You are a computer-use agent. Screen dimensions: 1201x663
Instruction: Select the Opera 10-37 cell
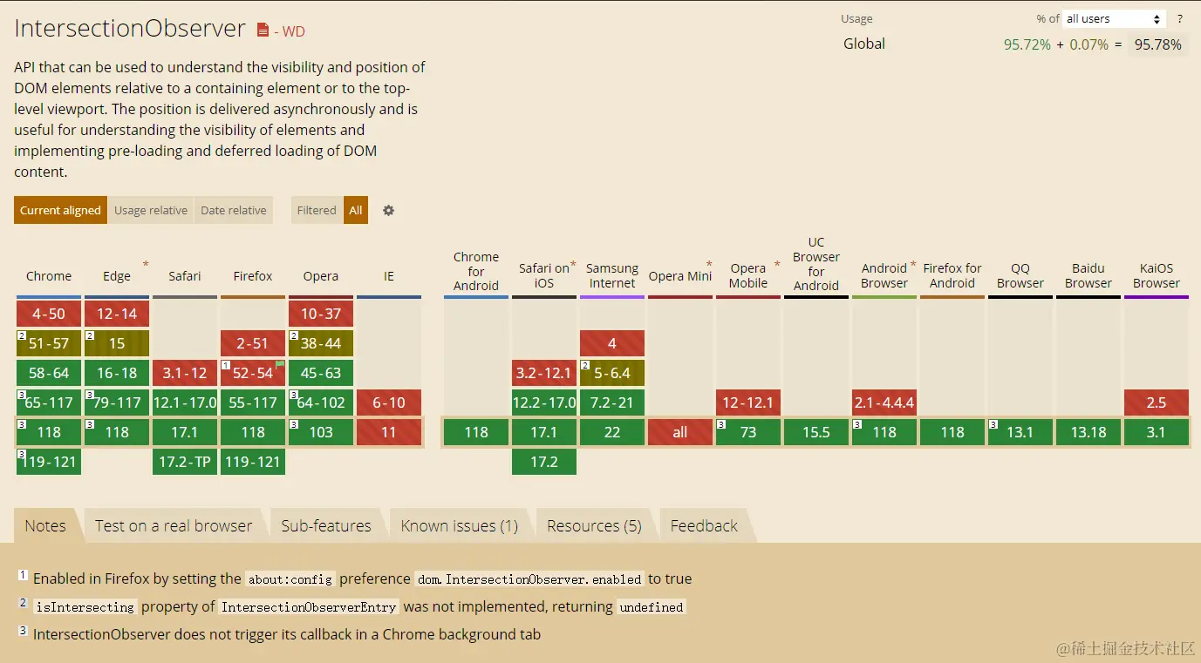click(321, 314)
